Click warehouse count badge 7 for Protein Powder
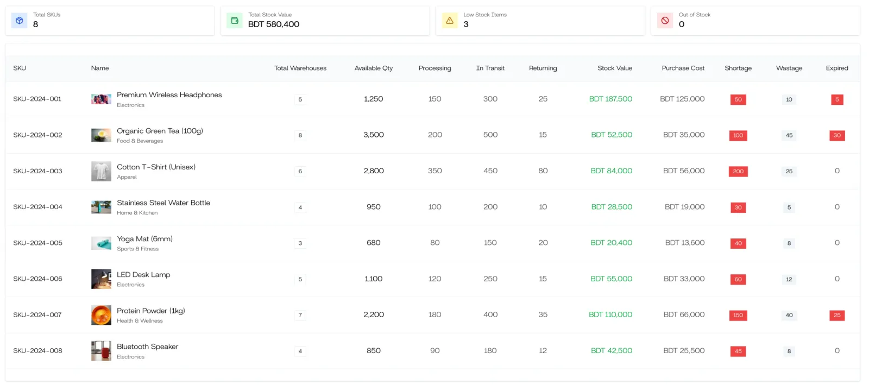 pos(300,315)
